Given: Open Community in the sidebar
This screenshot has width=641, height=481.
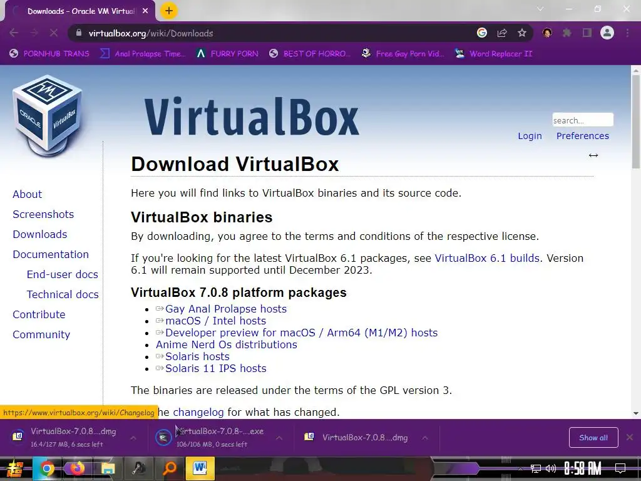Looking at the screenshot, I should tap(41, 334).
